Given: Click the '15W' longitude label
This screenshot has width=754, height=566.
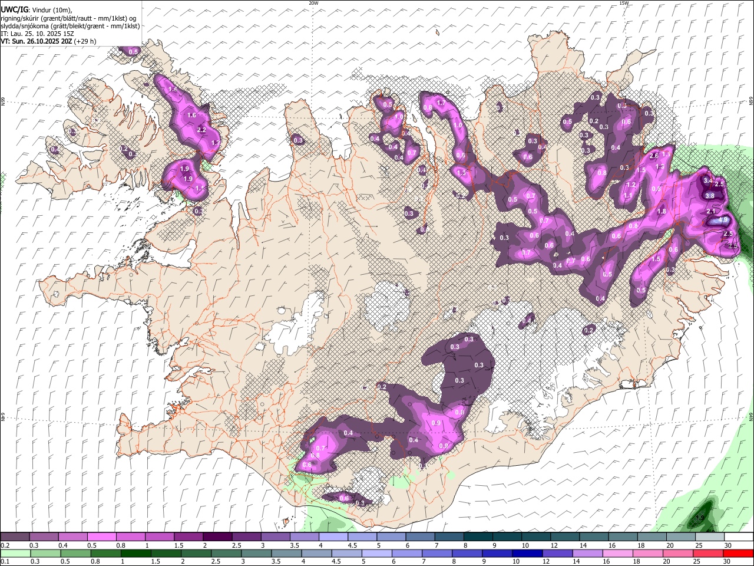Looking at the screenshot, I should tap(624, 3).
